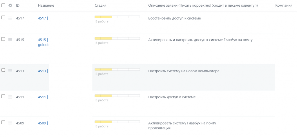Change stage on 4509 progress bar
Viewport: 297px width, 137px height.
(117, 122)
